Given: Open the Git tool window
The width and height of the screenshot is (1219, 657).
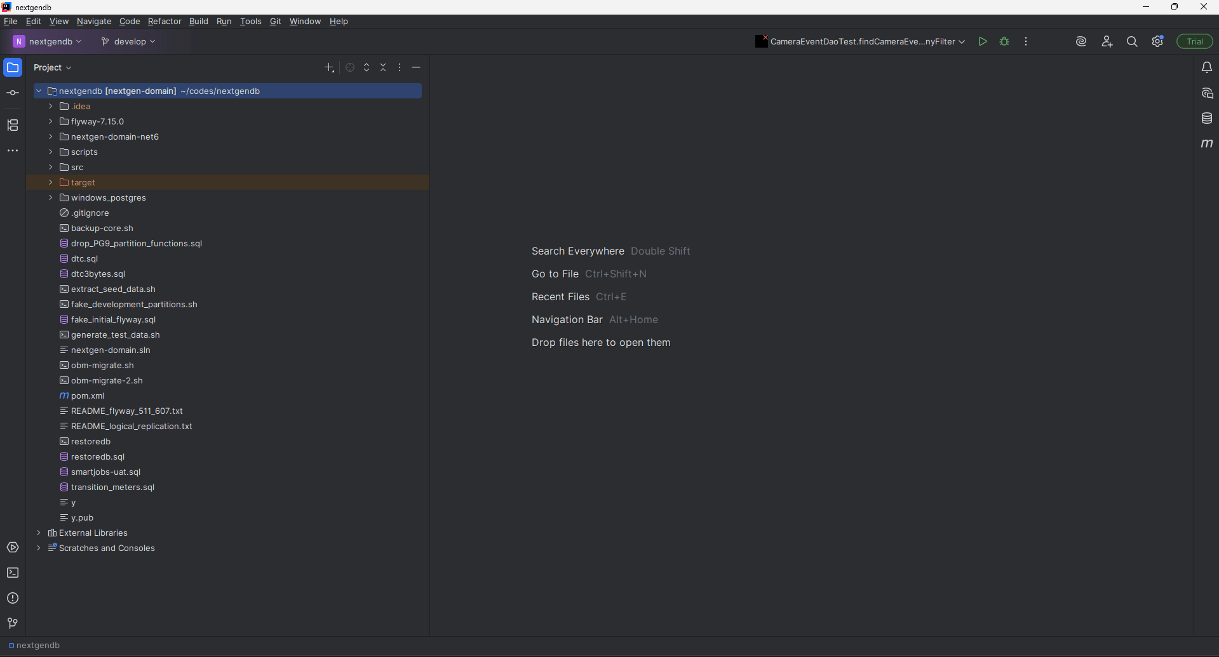Looking at the screenshot, I should coord(13,623).
